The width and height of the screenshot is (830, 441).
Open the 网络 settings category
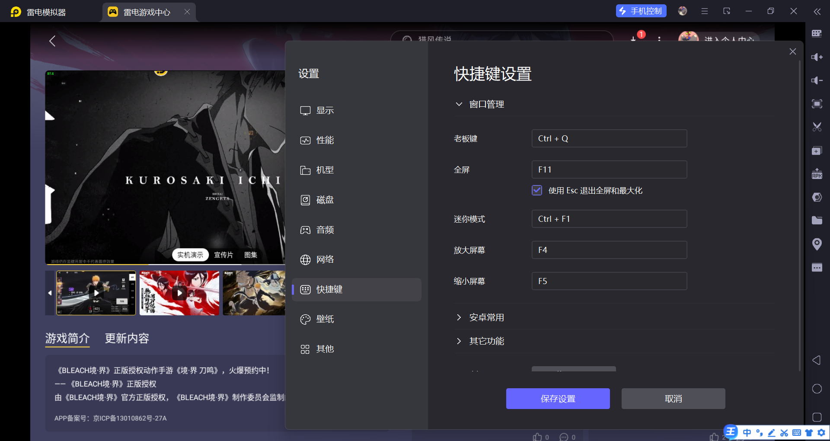[x=357, y=259]
